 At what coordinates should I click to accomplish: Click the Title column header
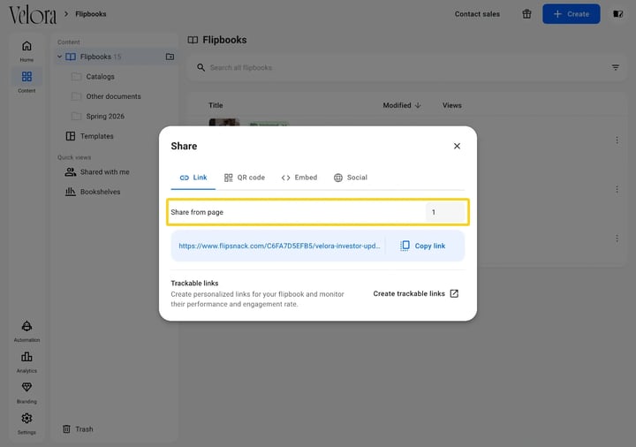click(x=216, y=105)
